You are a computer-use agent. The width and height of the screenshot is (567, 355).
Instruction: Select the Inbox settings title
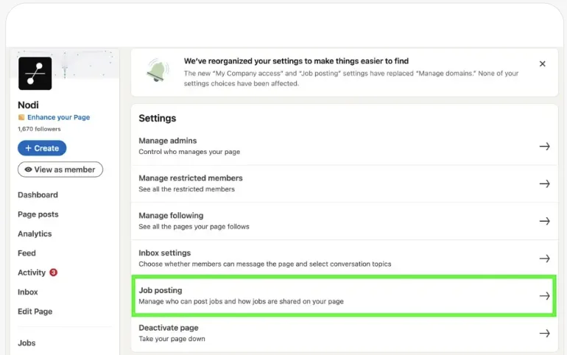point(164,253)
